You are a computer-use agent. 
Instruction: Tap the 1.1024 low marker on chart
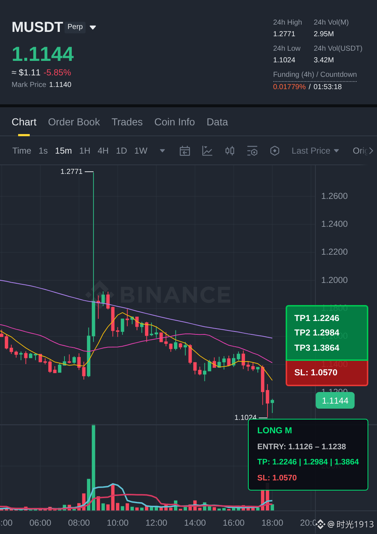click(x=245, y=417)
